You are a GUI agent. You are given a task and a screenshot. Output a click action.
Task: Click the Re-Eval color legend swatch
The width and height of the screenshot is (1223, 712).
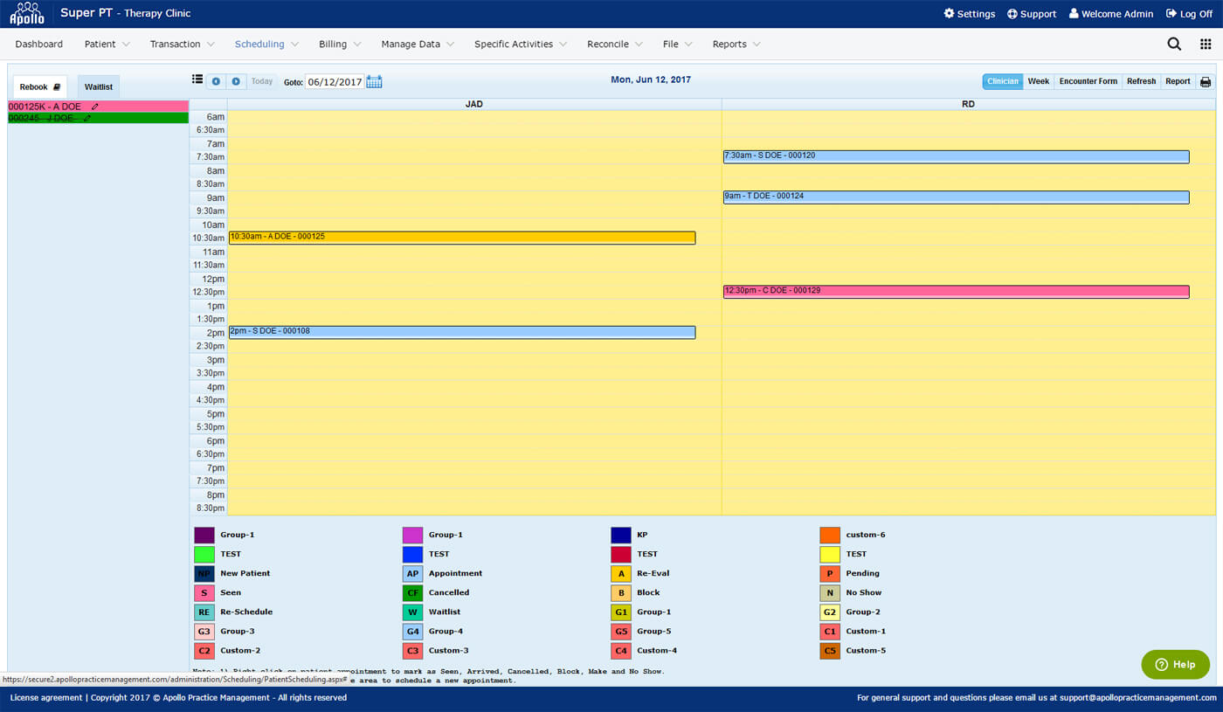(620, 574)
